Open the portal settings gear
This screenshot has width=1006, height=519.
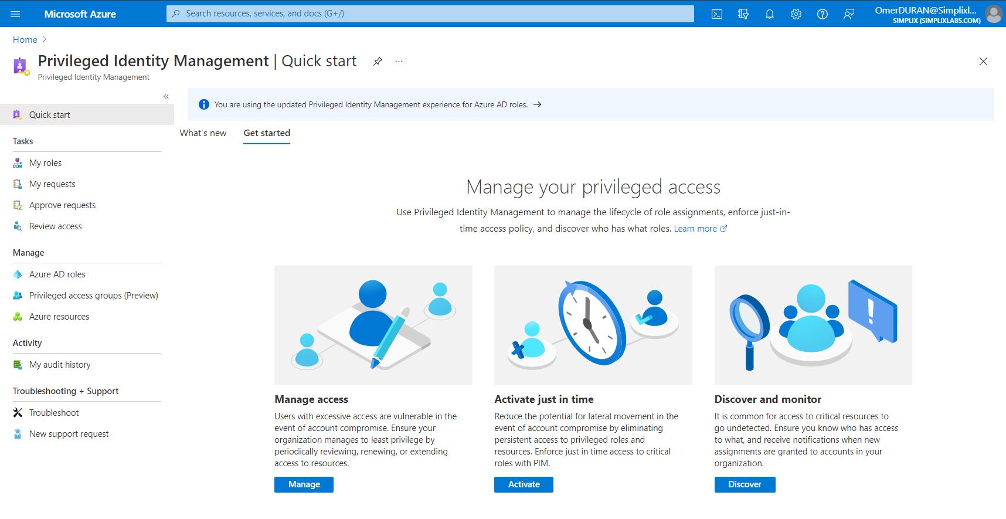(796, 14)
